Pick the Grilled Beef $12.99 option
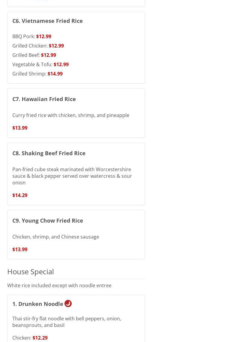 pos(34,55)
